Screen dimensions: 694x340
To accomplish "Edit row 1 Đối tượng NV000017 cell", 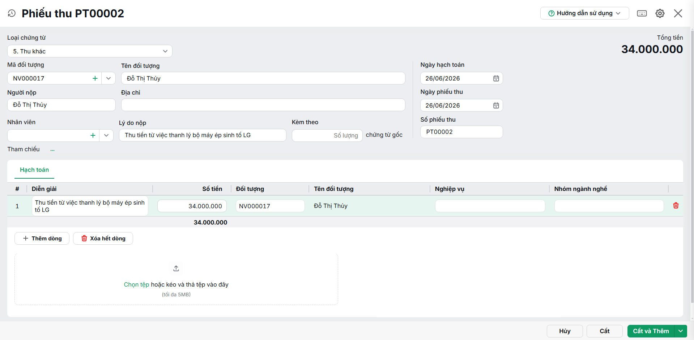I will [x=270, y=206].
